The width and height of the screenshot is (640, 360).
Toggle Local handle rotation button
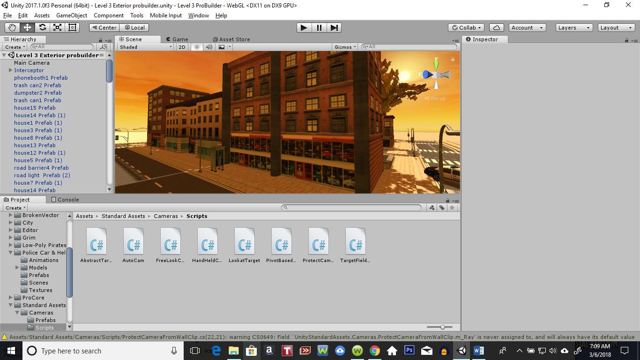[x=134, y=28]
